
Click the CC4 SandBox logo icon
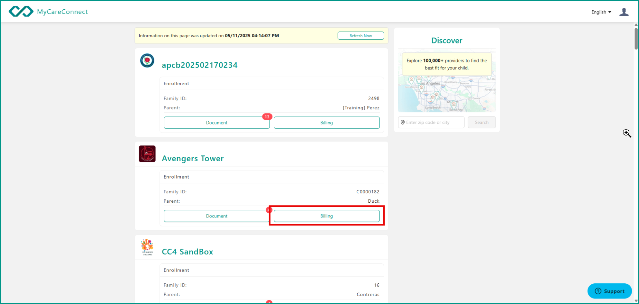[x=147, y=247]
